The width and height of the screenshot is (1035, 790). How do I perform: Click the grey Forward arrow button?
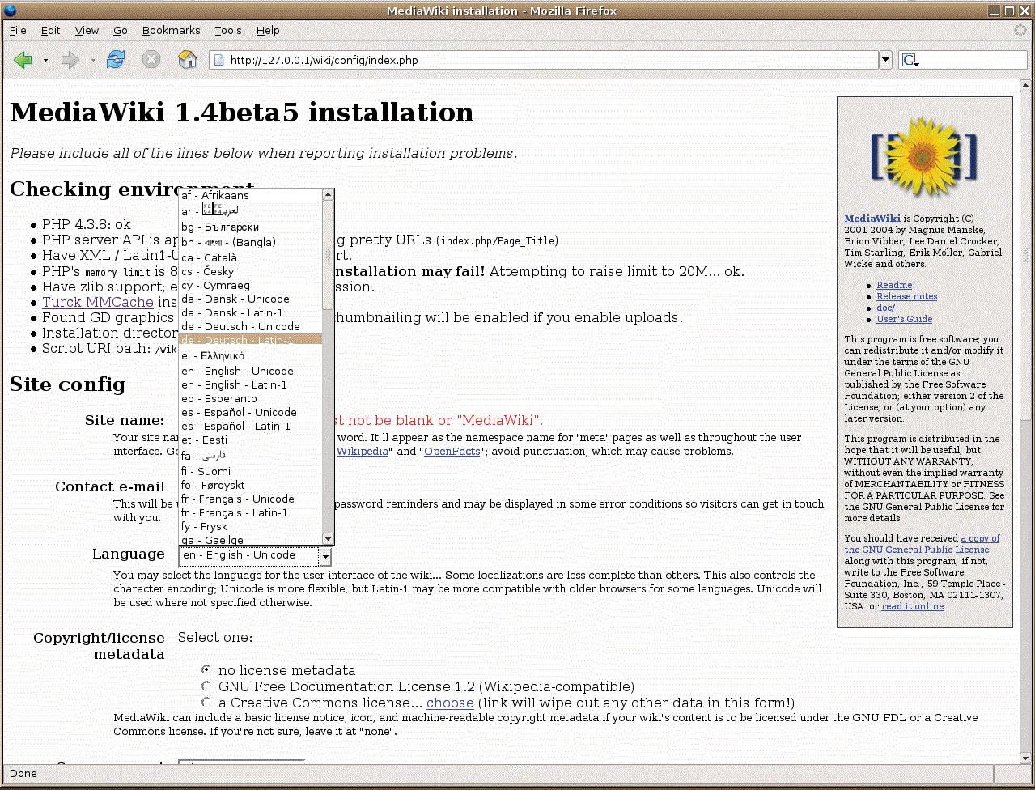(x=70, y=60)
